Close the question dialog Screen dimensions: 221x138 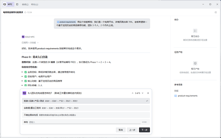tap(148, 93)
